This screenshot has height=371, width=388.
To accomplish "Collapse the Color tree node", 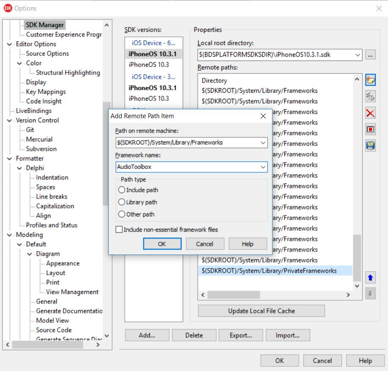I will coord(19,64).
